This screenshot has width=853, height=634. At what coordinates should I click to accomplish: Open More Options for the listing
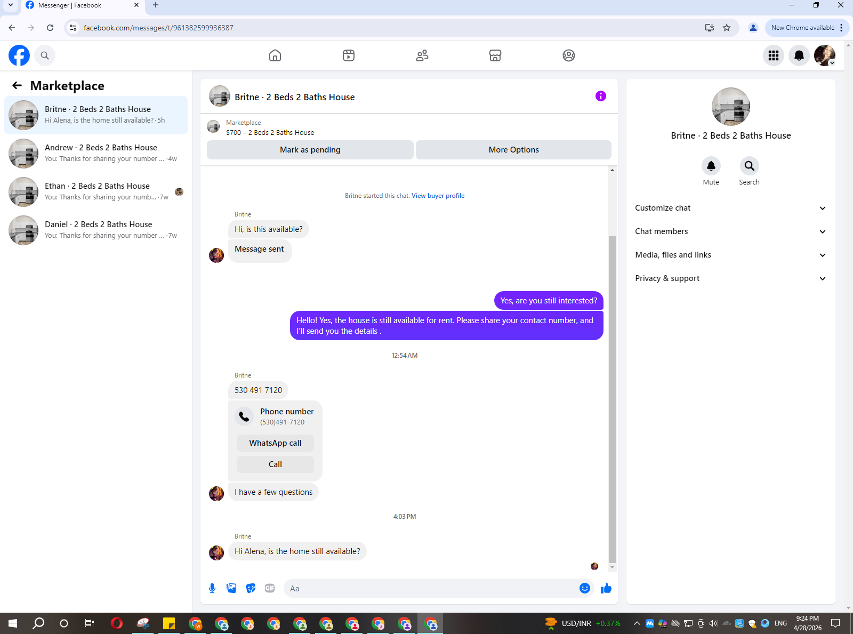513,150
